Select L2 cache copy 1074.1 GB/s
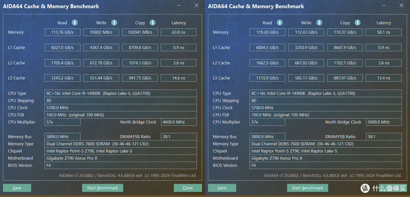410x197 pixels. click(140, 63)
